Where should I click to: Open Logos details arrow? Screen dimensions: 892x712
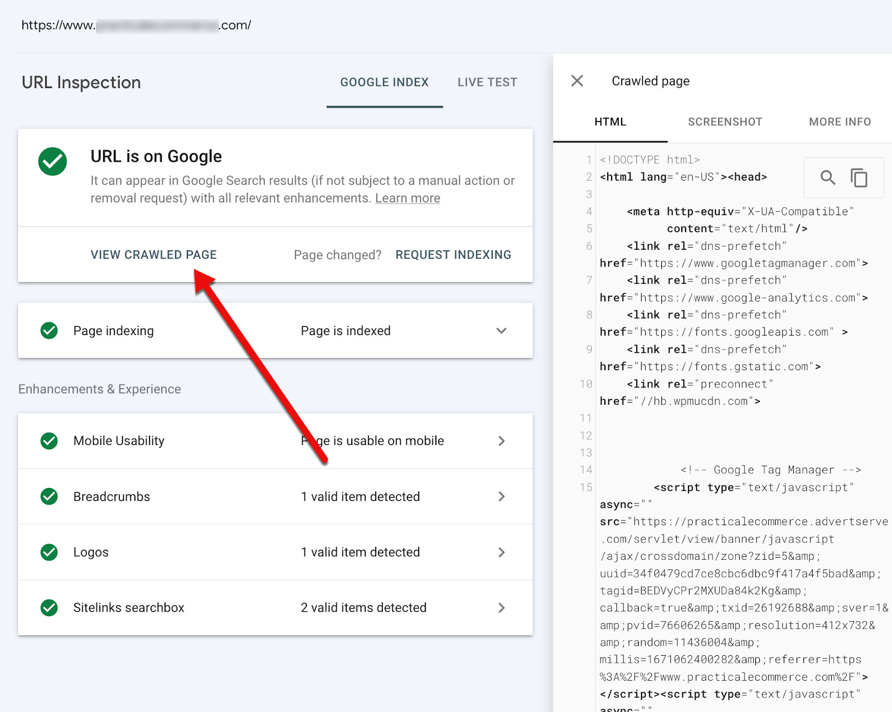(x=501, y=552)
